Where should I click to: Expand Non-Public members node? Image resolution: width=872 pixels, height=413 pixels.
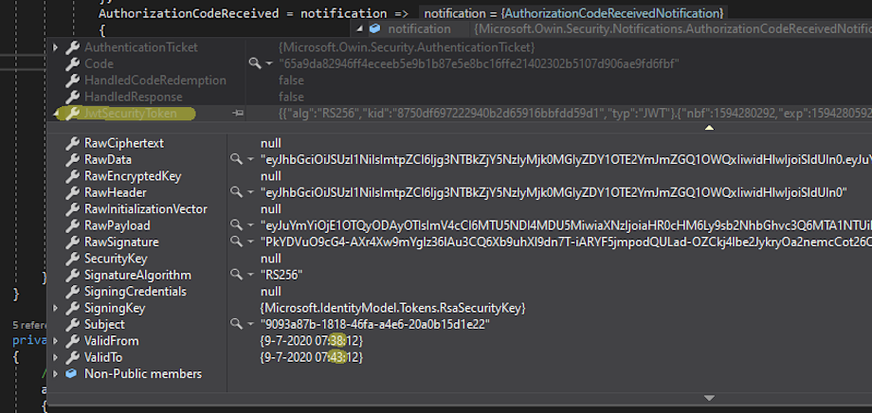click(x=55, y=374)
